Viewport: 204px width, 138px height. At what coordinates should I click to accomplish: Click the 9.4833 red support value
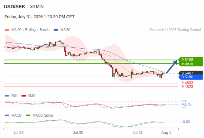(187, 83)
